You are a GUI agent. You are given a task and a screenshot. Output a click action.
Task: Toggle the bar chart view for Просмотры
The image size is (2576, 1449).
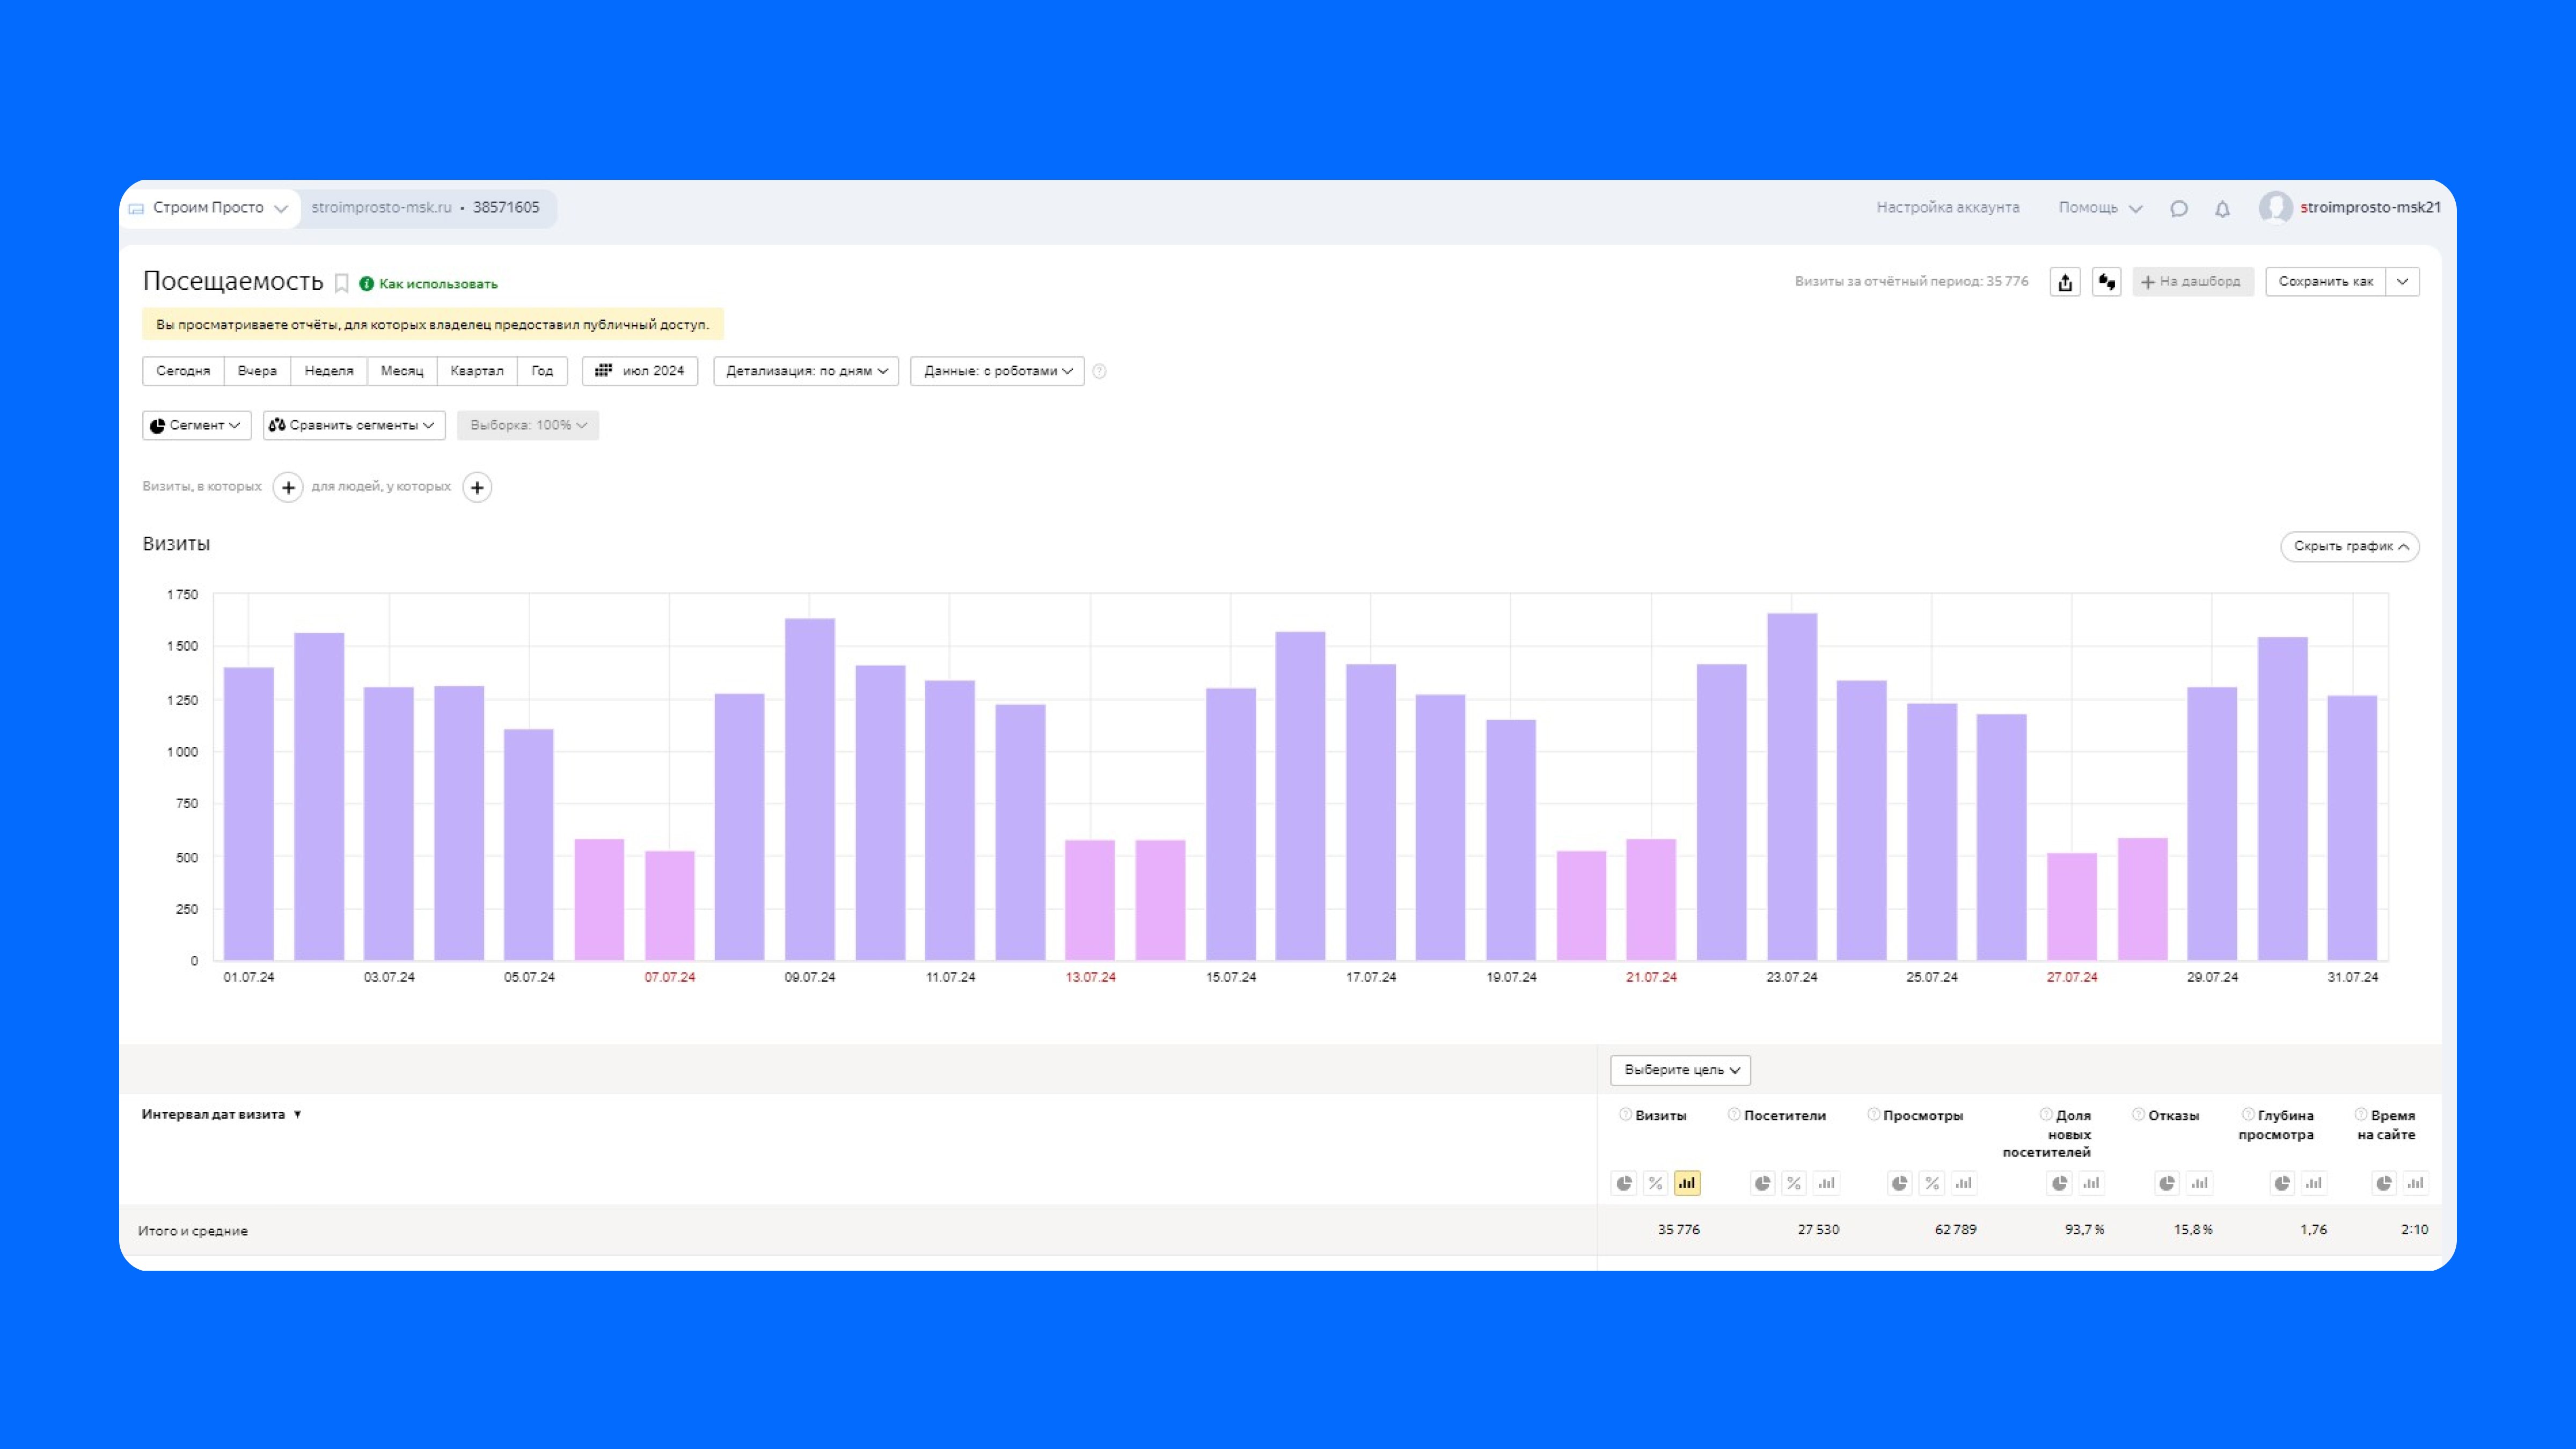pos(1964,1183)
